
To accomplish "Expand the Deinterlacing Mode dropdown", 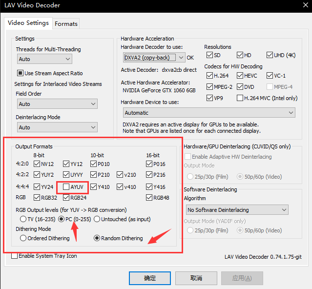I will click(57, 127).
